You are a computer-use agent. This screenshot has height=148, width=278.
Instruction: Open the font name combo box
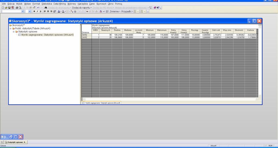[23, 11]
